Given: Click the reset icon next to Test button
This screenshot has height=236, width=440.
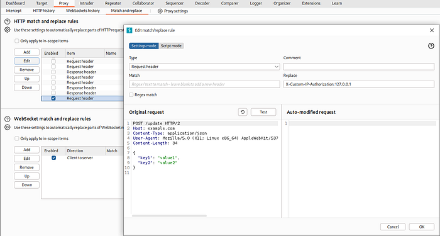Looking at the screenshot, I should [x=243, y=112].
